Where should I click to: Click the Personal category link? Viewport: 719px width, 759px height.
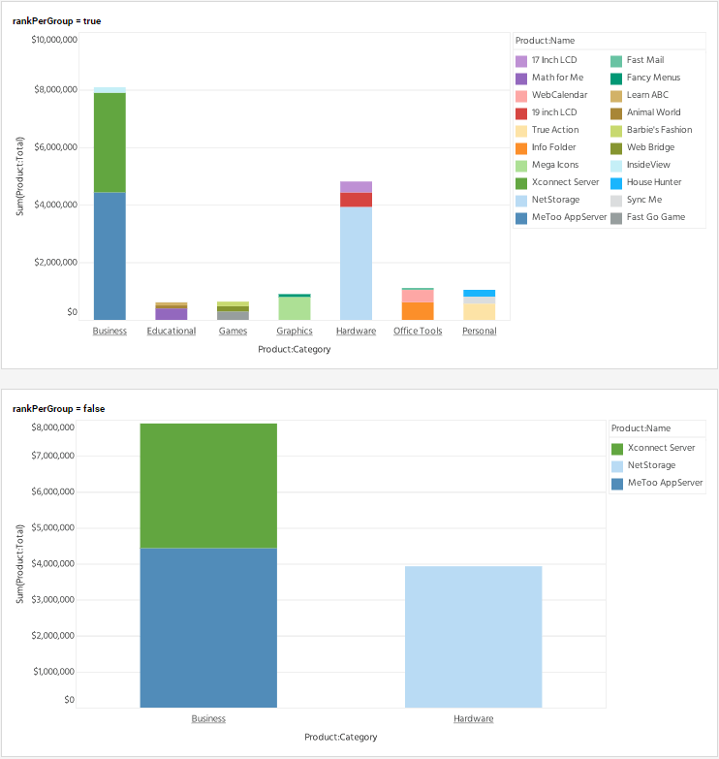(479, 332)
